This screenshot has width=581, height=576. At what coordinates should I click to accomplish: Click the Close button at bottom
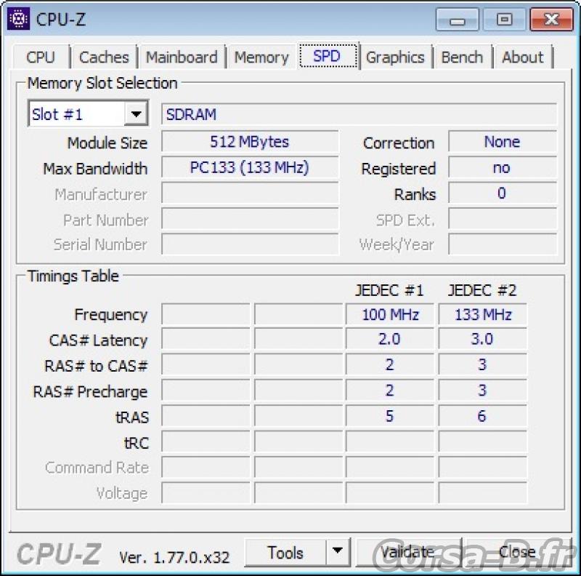pos(517,553)
